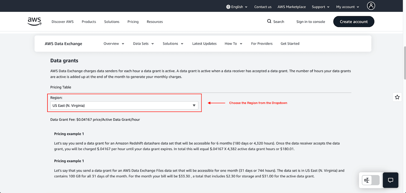This screenshot has width=406, height=193.
Task: Open the chat bubble icon
Action: (391, 180)
